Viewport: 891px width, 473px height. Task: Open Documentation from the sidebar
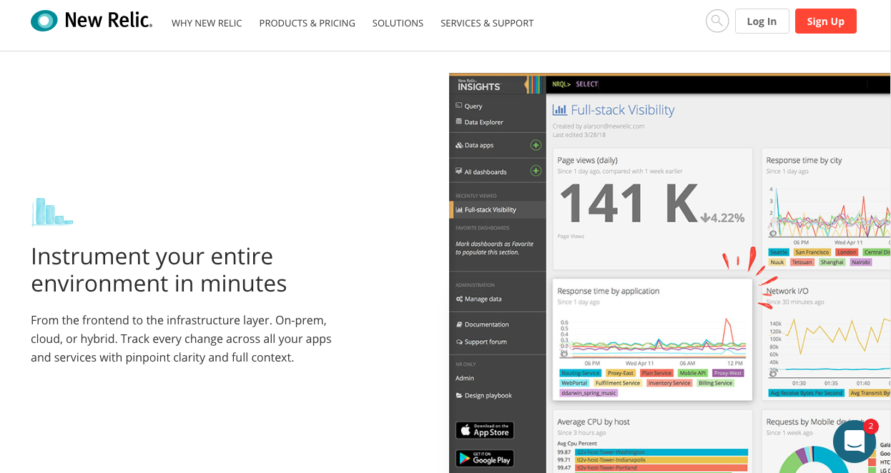click(486, 324)
